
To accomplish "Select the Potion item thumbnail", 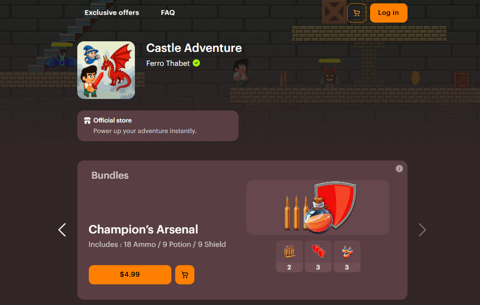I will tap(347, 256).
